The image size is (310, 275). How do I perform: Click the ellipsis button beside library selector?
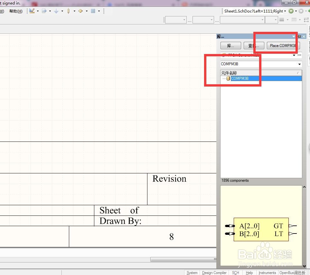[299, 55]
